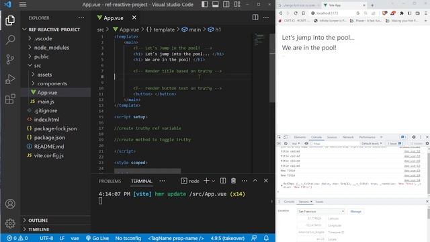430x242 pixels.
Task: Reload the browser page
Action: 296,13
